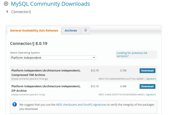Image resolution: width=184 pixels, height=115 pixels.
Task: Click the blue exclamation info icon
Action: [x=14, y=104]
